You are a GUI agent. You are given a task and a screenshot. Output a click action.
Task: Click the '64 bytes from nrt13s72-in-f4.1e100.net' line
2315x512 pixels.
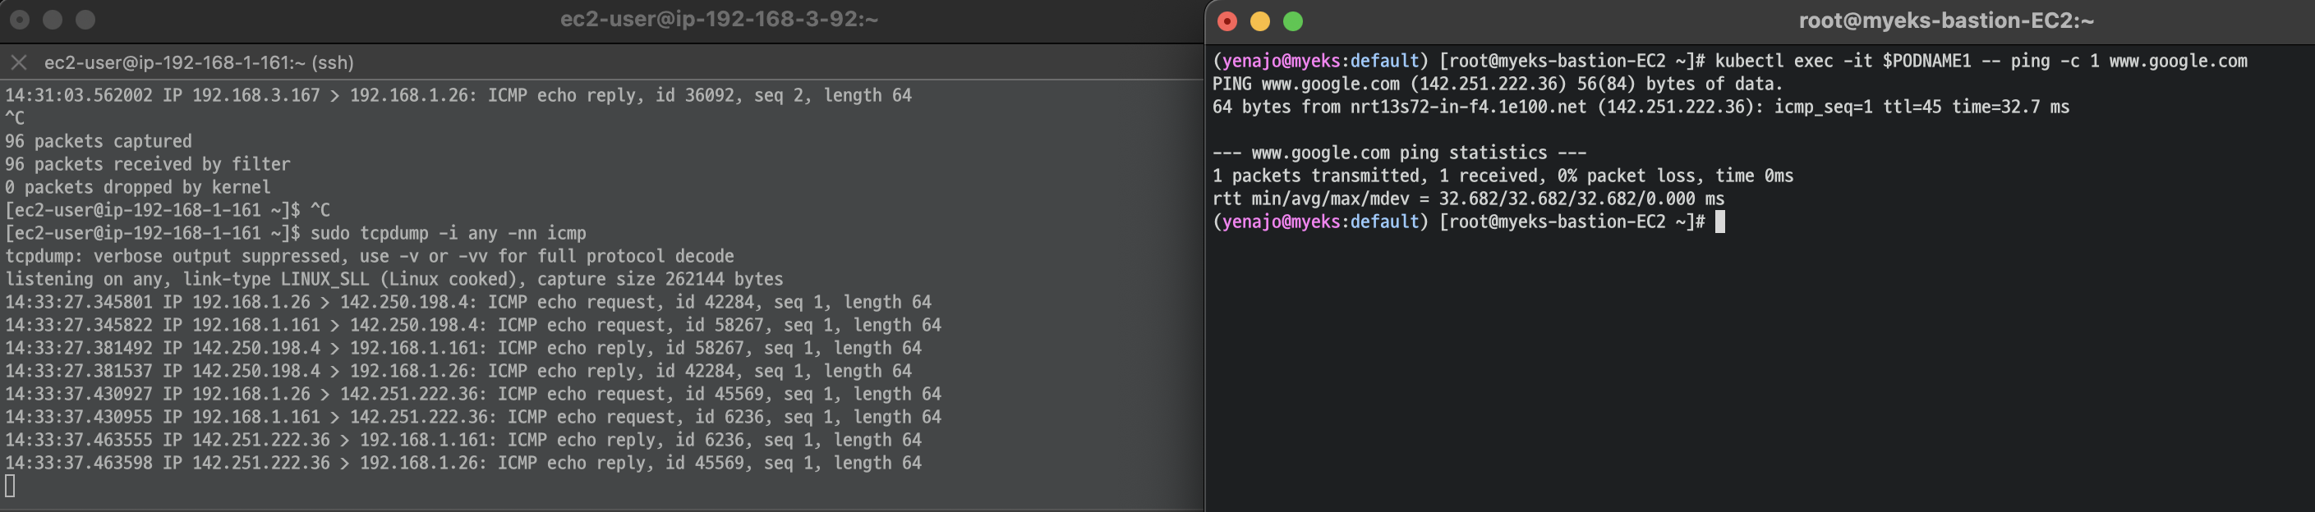pyautogui.click(x=1640, y=107)
